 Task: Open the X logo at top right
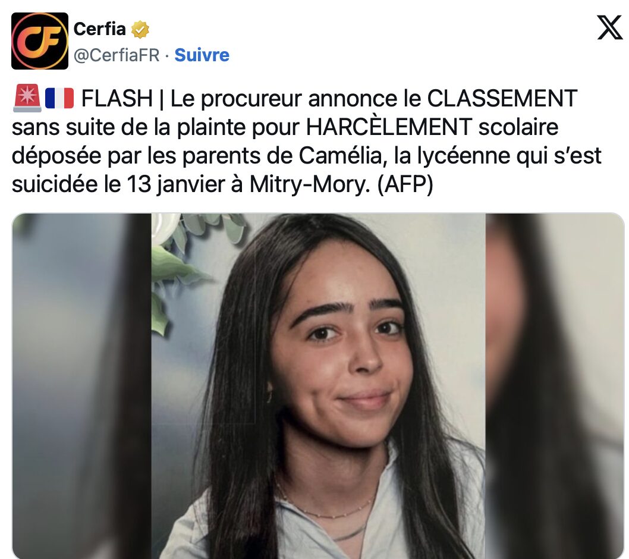(x=610, y=27)
